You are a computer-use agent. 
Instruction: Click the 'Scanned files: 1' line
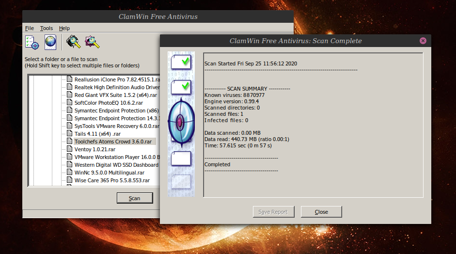[x=223, y=114]
